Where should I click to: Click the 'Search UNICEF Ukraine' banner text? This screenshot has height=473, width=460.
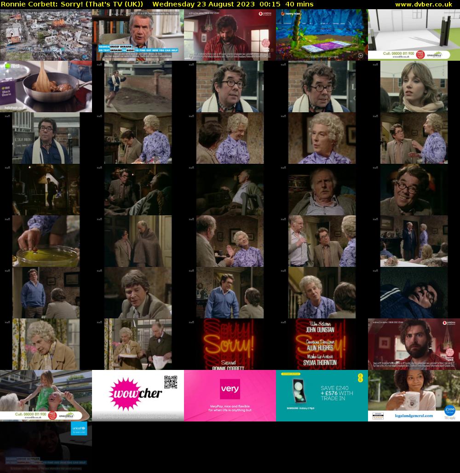(115, 46)
